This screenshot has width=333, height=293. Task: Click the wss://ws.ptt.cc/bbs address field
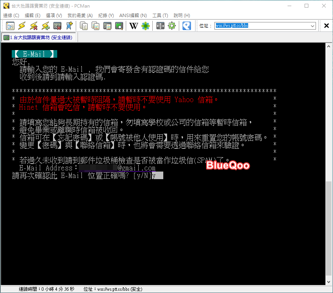[261, 26]
